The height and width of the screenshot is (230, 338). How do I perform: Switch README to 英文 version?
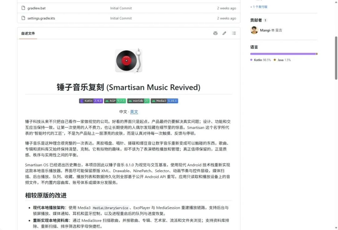tap(134, 112)
